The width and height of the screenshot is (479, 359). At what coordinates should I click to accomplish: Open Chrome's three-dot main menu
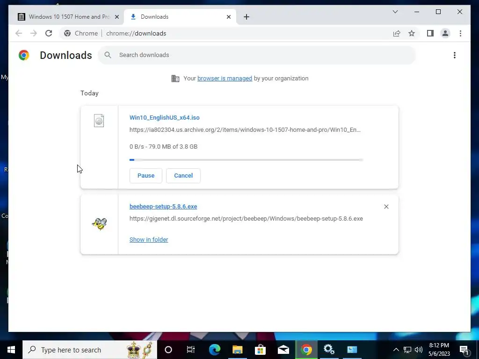460,33
